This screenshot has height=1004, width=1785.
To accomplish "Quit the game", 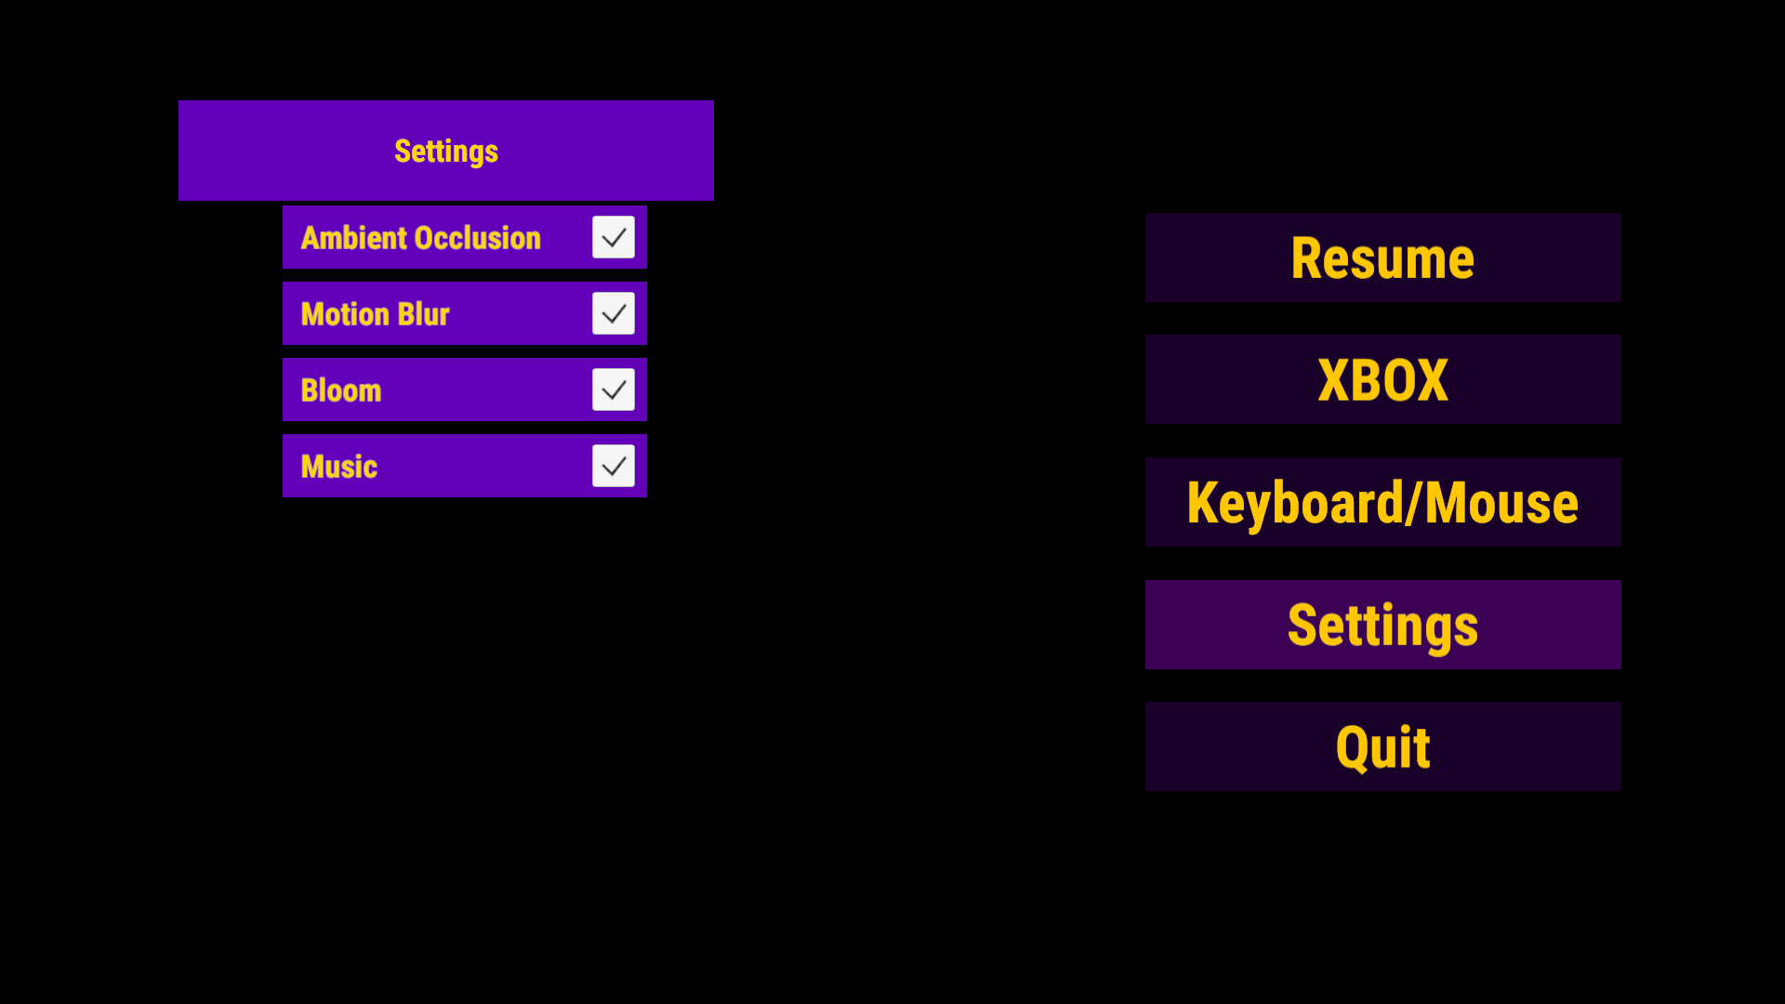I will (1383, 746).
